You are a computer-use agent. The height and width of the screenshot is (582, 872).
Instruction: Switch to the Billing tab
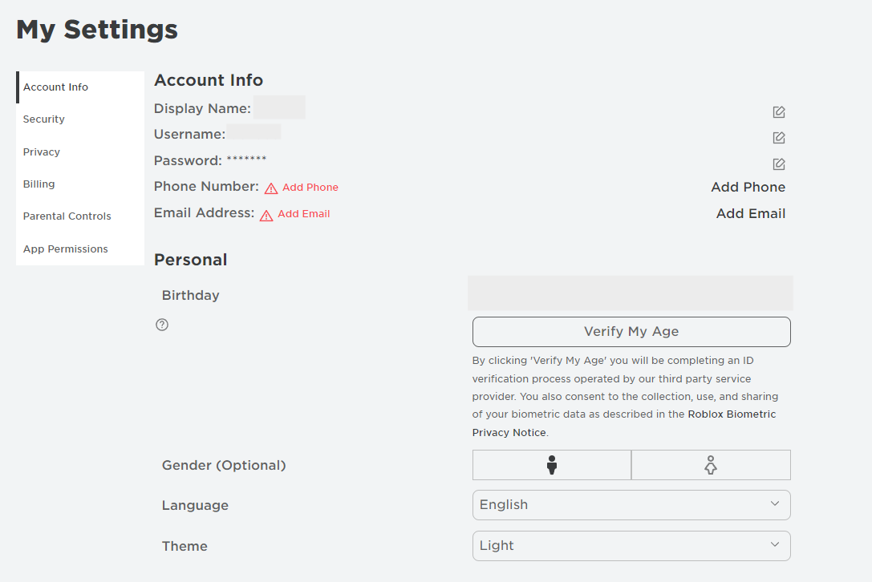80,184
